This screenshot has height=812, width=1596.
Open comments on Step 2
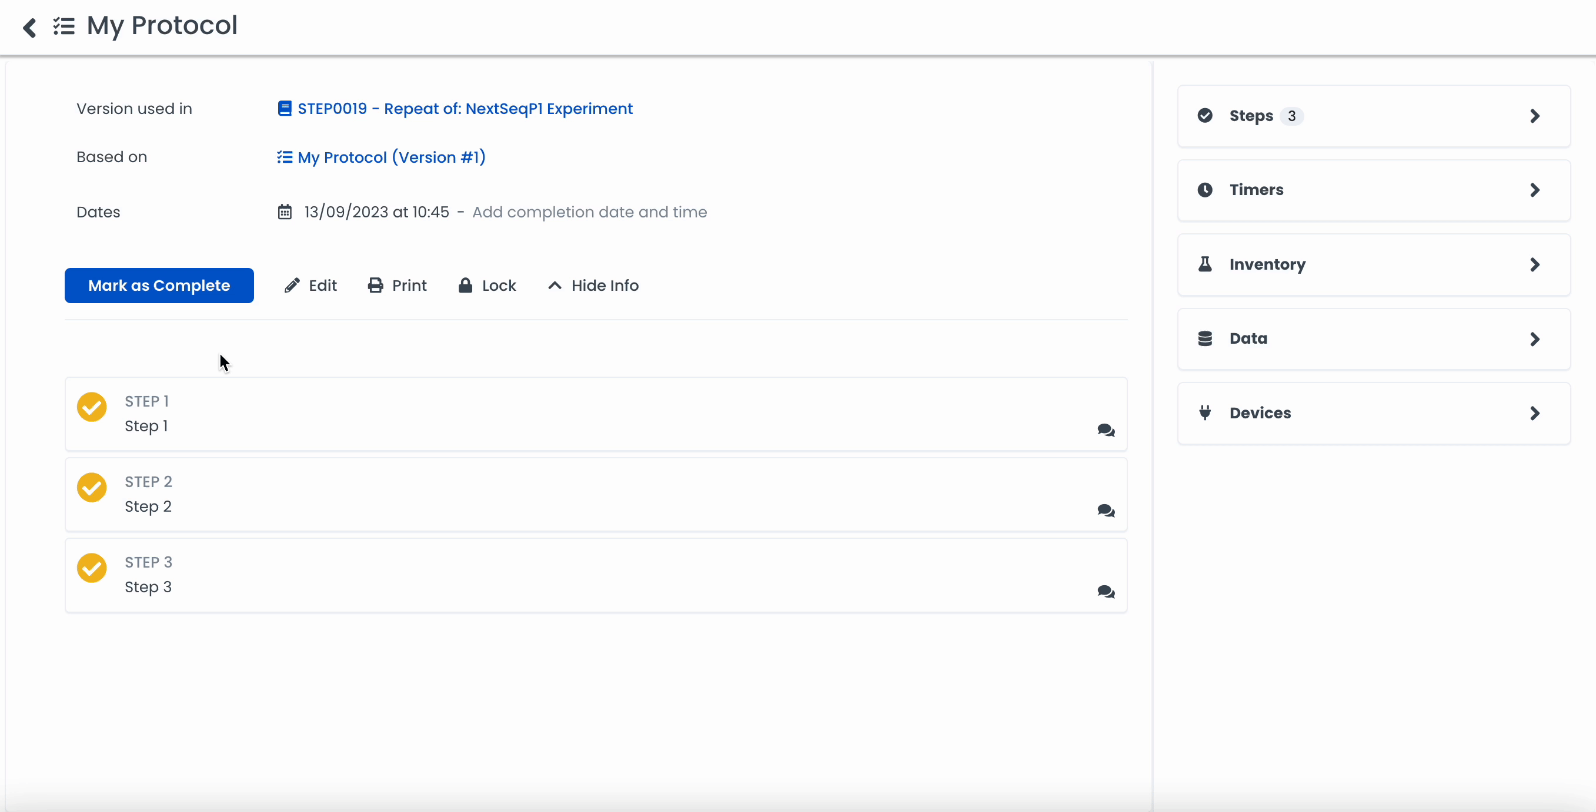1106,511
